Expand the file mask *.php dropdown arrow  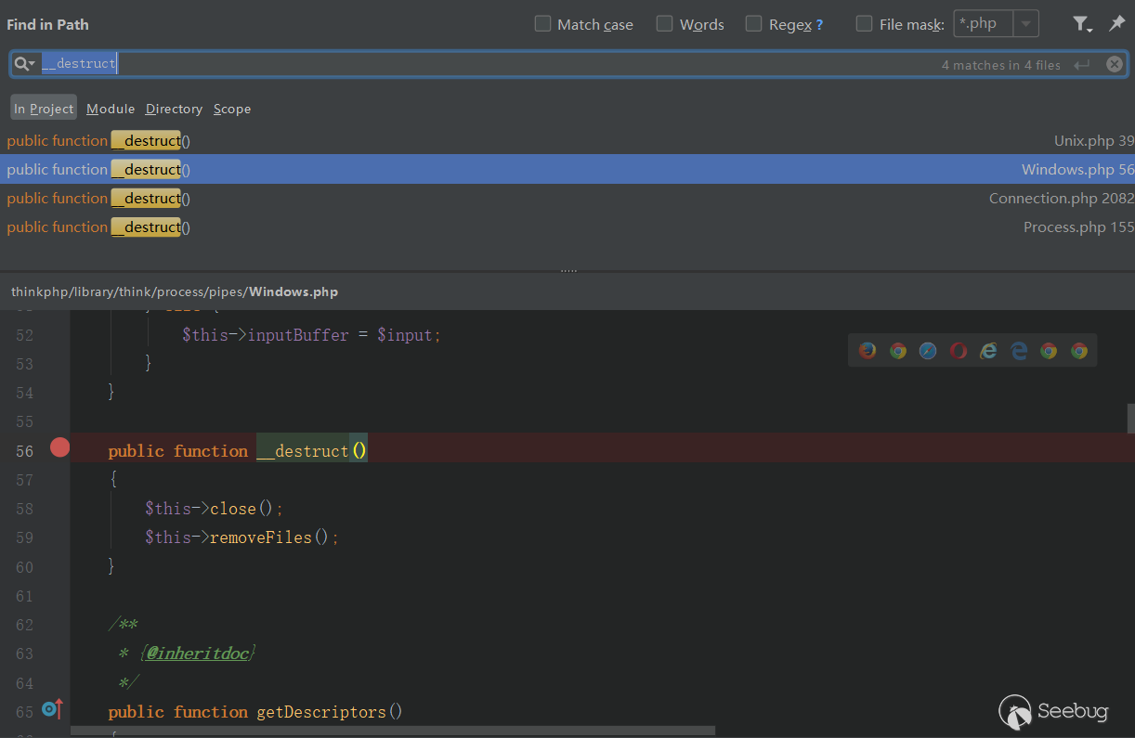(1025, 24)
